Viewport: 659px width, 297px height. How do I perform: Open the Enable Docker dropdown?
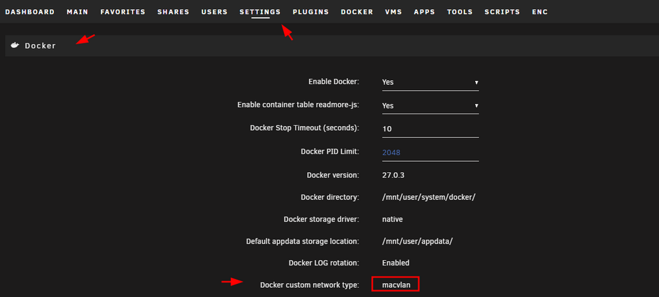click(430, 82)
